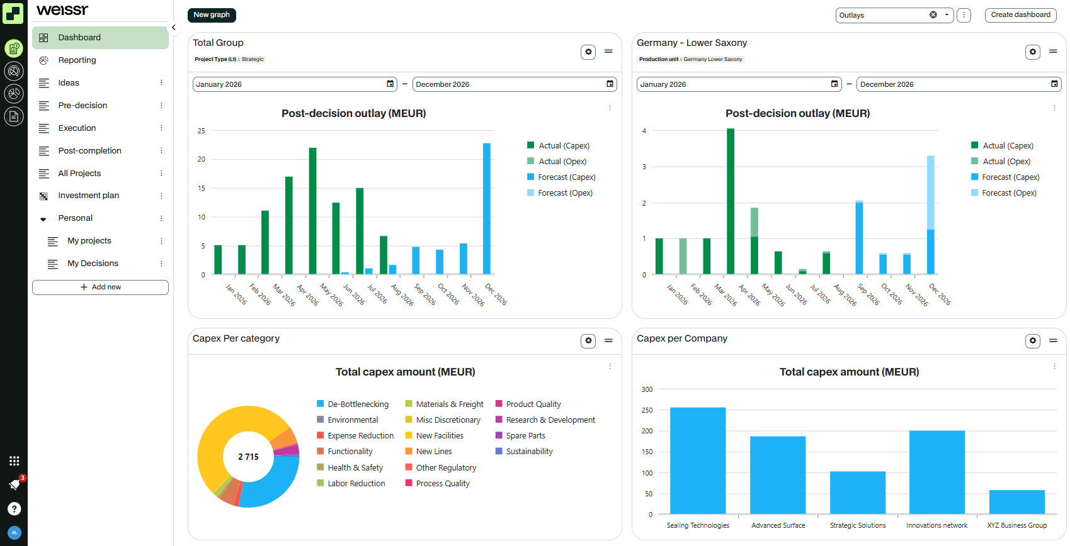
Task: Toggle Forecast (Opex) series in Total Group legend
Action: click(x=560, y=192)
